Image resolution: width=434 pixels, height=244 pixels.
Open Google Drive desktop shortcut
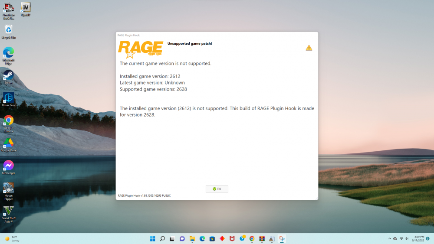8,145
